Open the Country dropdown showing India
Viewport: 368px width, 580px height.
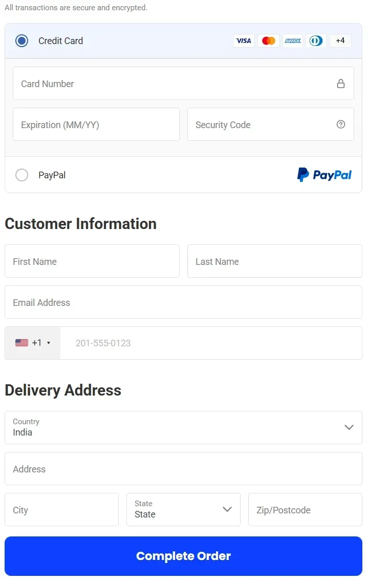(x=183, y=427)
